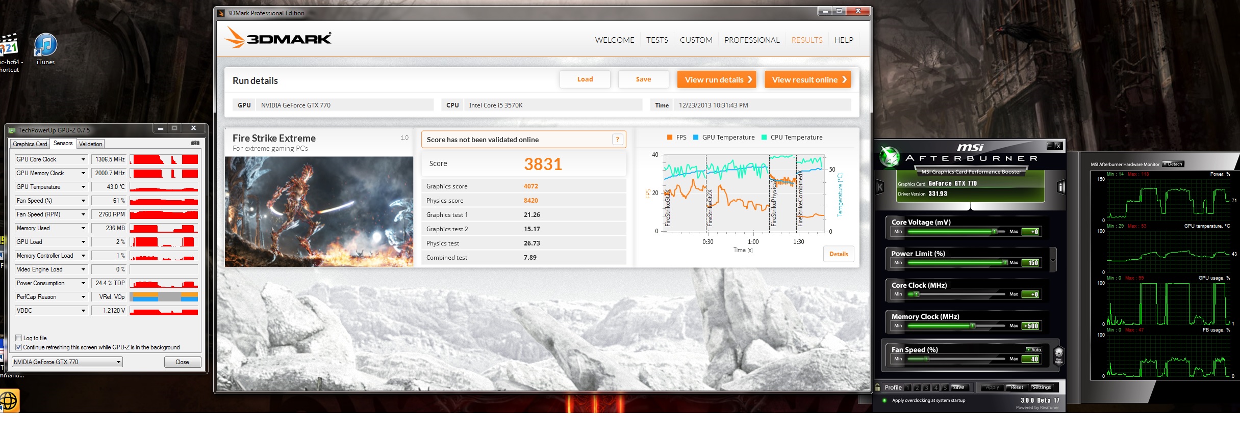Open the GPU Load sensor dropdown
Viewport: 1240px width, 440px height.
tap(83, 242)
